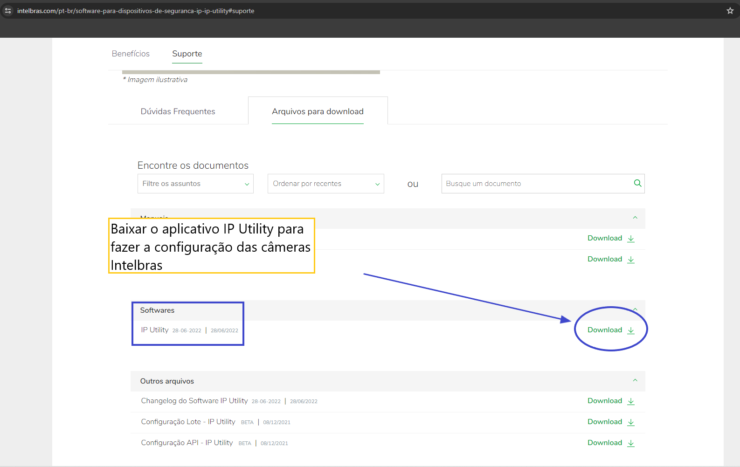Click download arrow icon for Configuração API
Image resolution: width=740 pixels, height=467 pixels.
631,443
